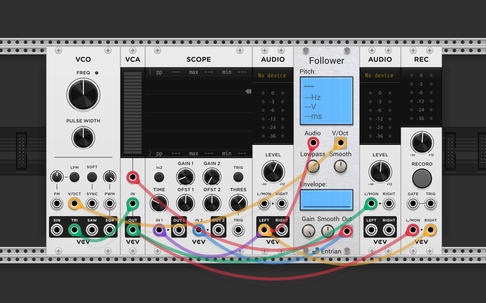The image size is (486, 303).
Task: Click the Follower envelope Out port
Action: [347, 231]
